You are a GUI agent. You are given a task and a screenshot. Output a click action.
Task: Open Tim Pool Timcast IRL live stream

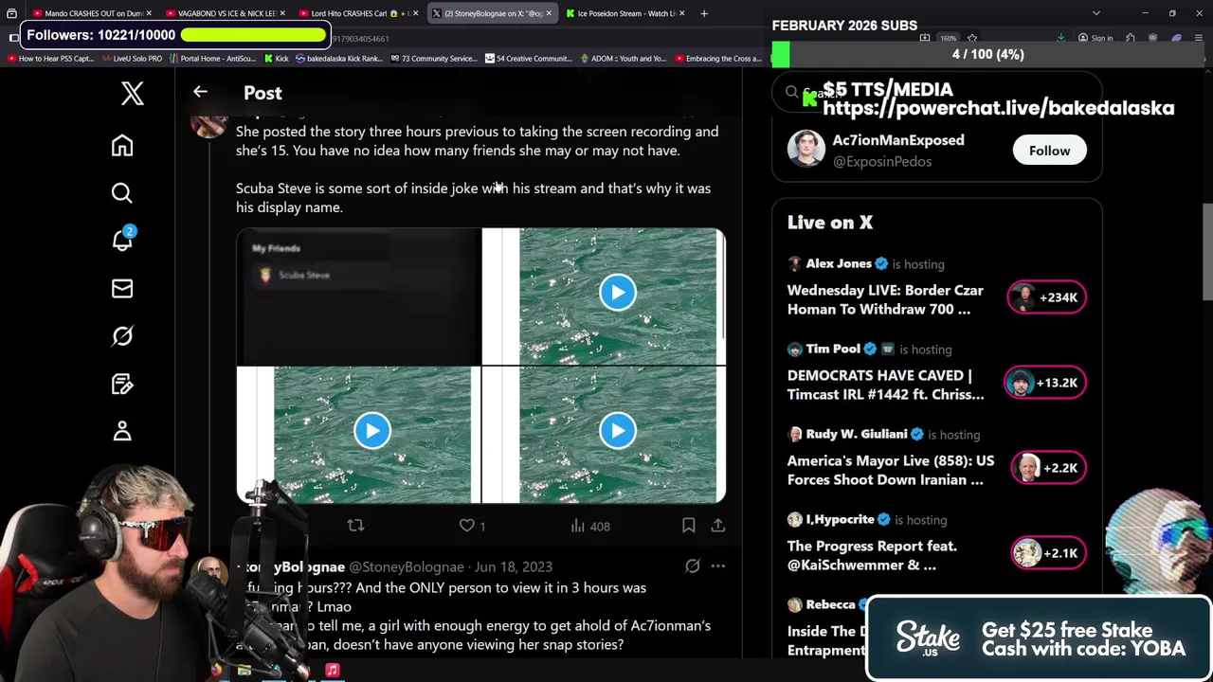pos(885,385)
